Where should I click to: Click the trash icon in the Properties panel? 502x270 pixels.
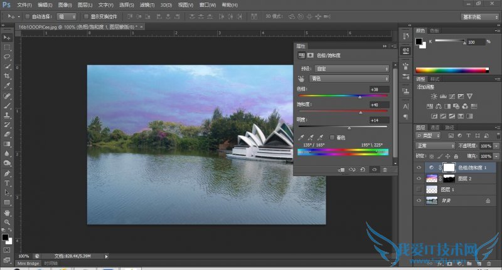(x=385, y=169)
